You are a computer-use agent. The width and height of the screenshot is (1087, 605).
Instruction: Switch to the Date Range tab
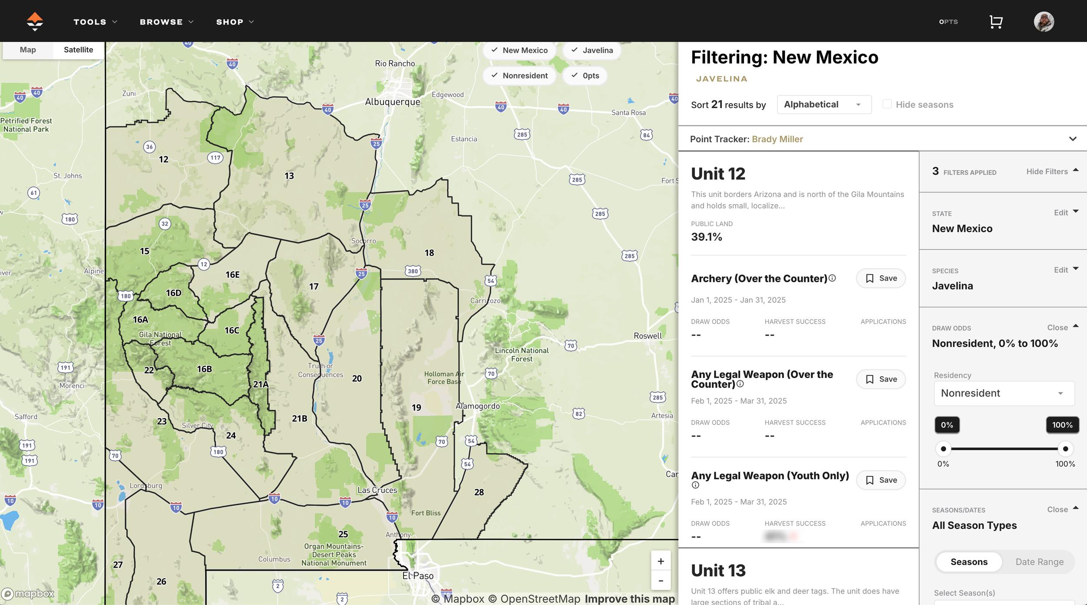tap(1039, 562)
